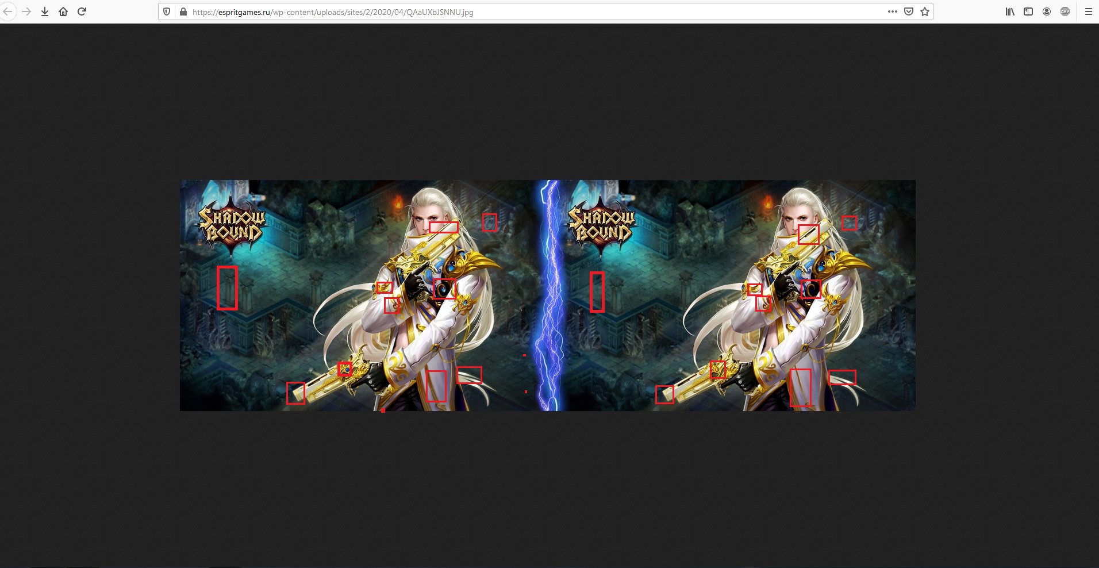
Task: Save page to Pocket
Action: tap(909, 11)
